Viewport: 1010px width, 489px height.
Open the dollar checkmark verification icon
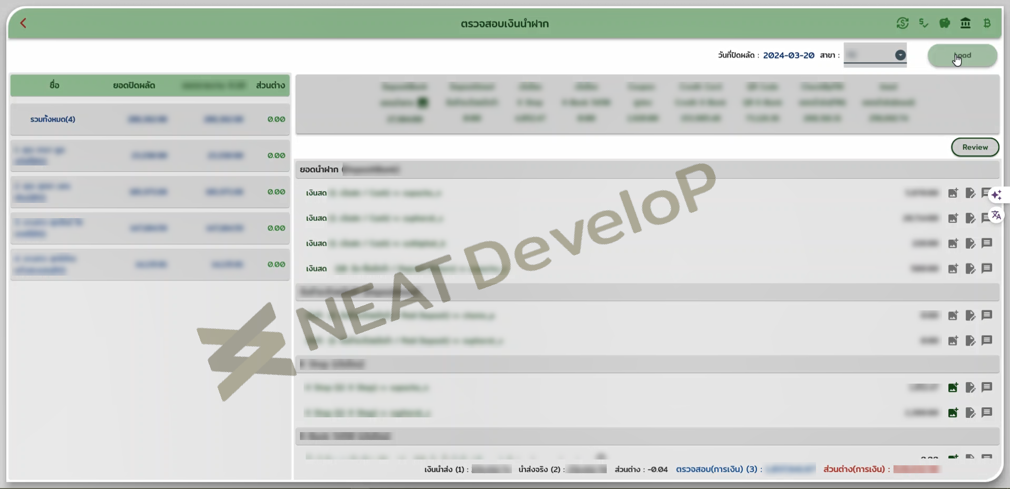coord(924,23)
